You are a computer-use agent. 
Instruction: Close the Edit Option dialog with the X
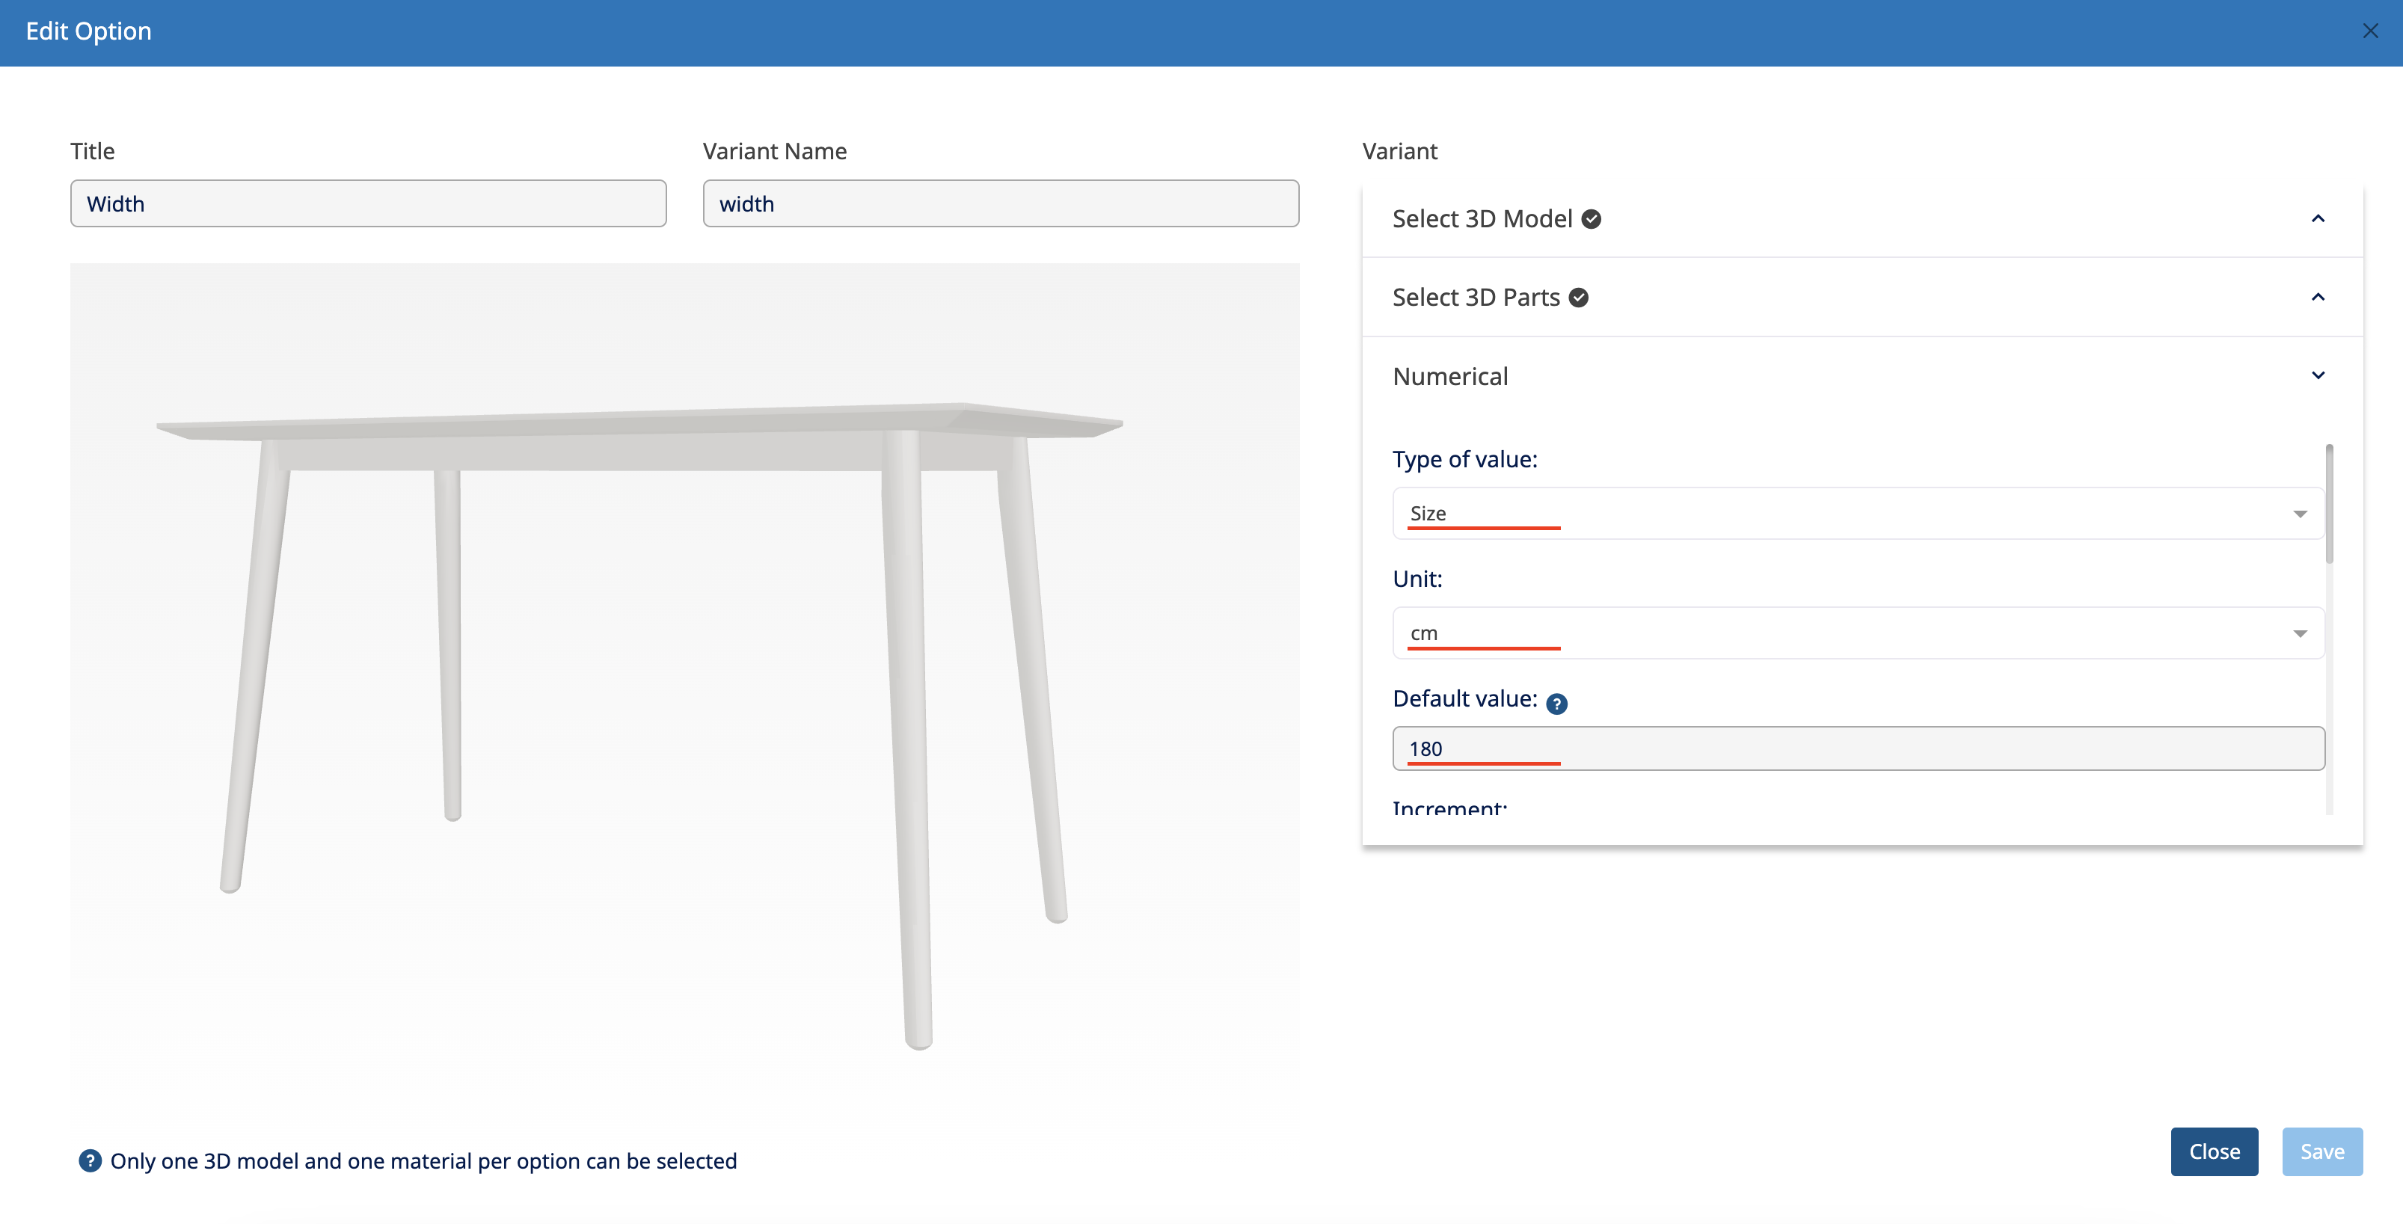pyautogui.click(x=2369, y=31)
